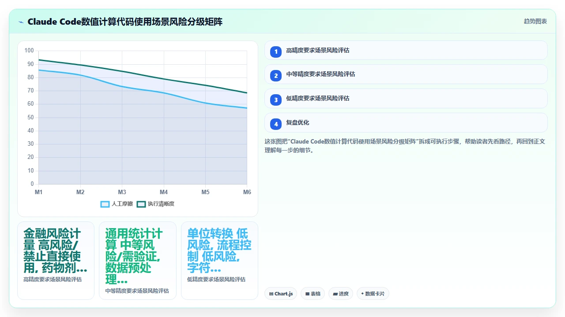Viewport: 565px width, 317px height.
Task: Click the 中等精度要求场景风险评估 caption under second card
Action: (137, 291)
